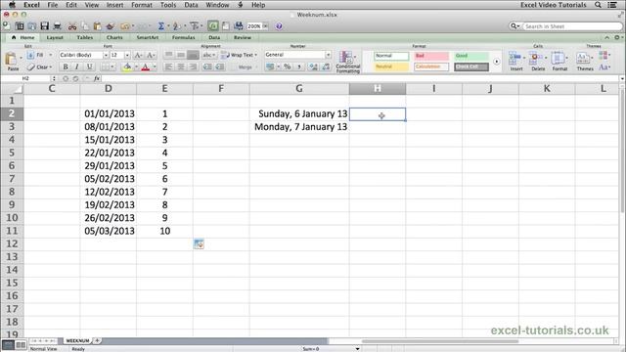
Task: Decrease font size with the small A
Action: (x=151, y=55)
